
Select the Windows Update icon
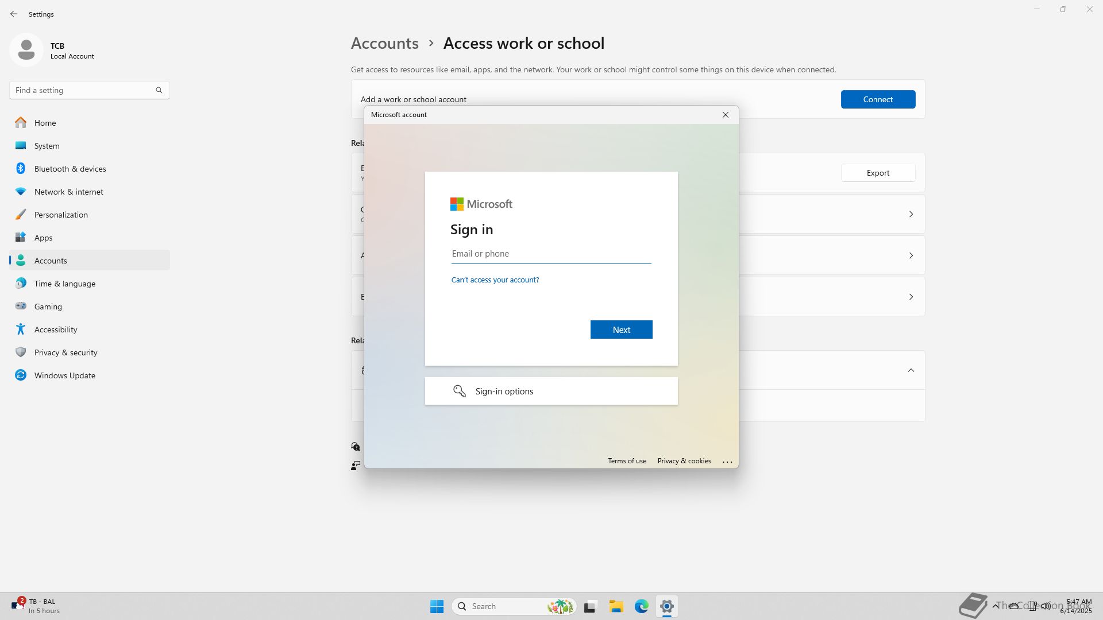[21, 375]
